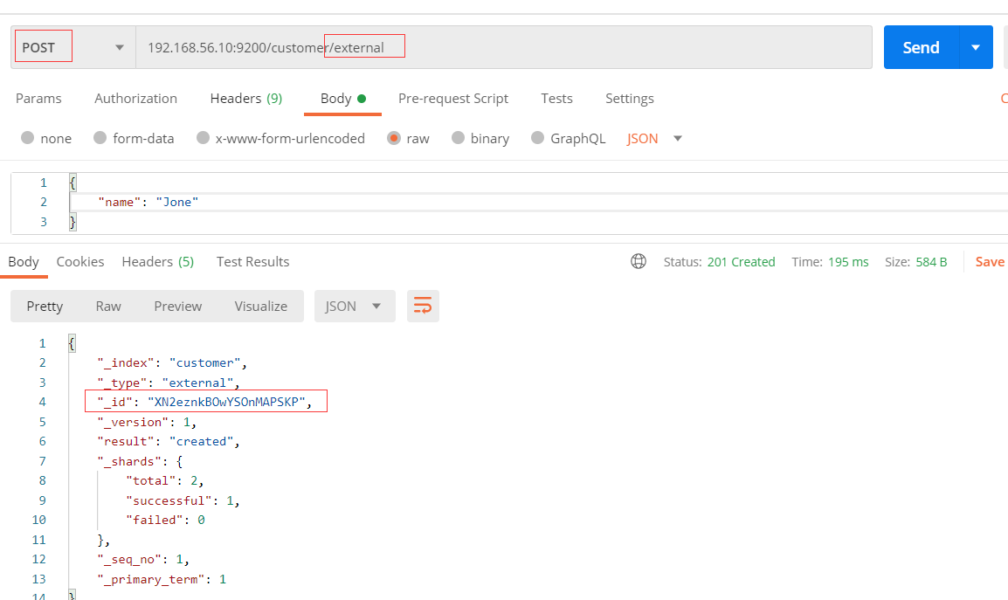Expand the Send button arrow options

976,47
